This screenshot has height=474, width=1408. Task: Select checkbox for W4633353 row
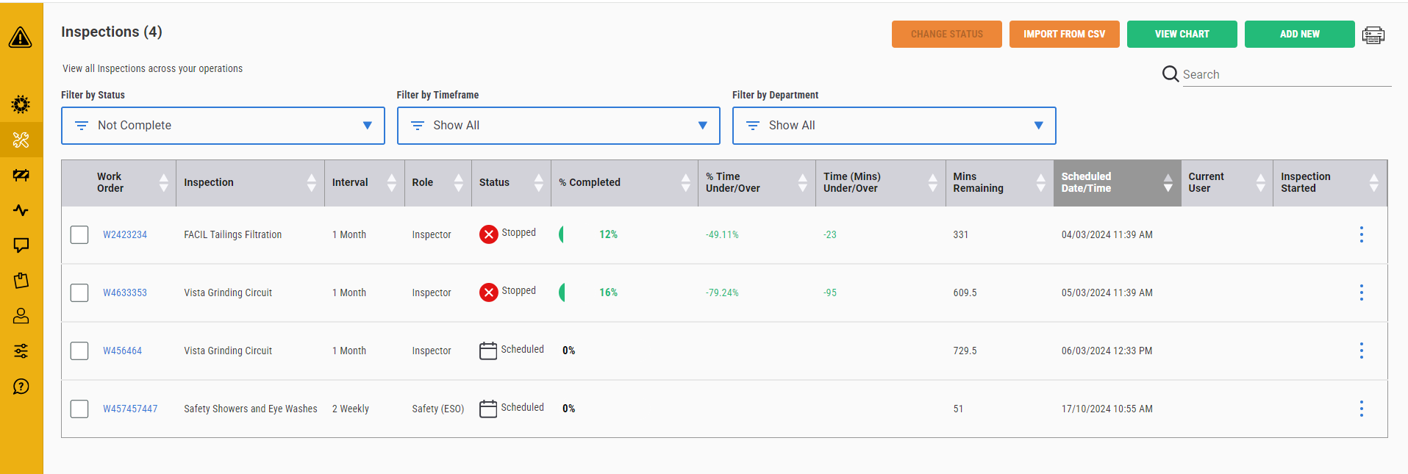[x=79, y=292]
